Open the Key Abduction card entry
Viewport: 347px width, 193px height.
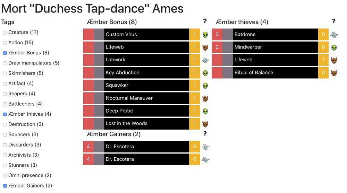point(146,73)
